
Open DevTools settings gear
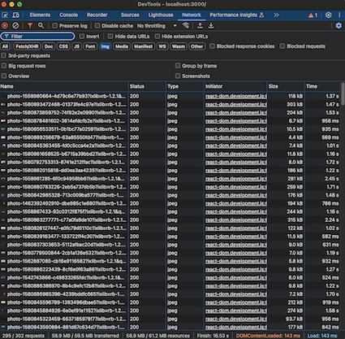(x=328, y=15)
